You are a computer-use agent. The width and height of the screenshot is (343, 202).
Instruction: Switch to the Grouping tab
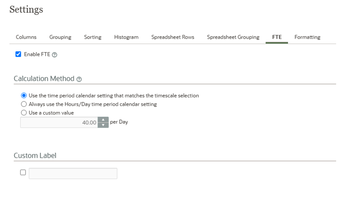60,37
